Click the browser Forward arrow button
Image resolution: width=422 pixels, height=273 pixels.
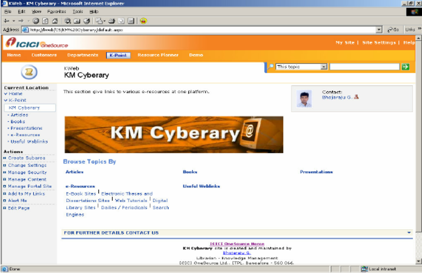21,21
